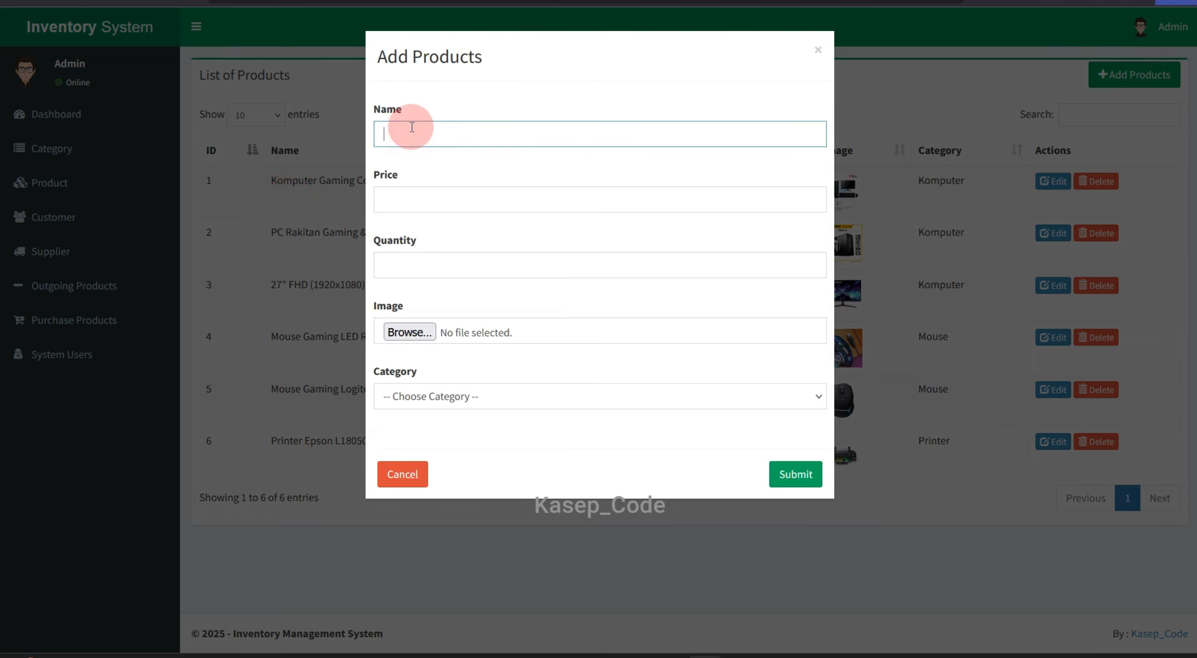1197x658 pixels.
Task: Click into the Quantity field
Action: click(599, 265)
